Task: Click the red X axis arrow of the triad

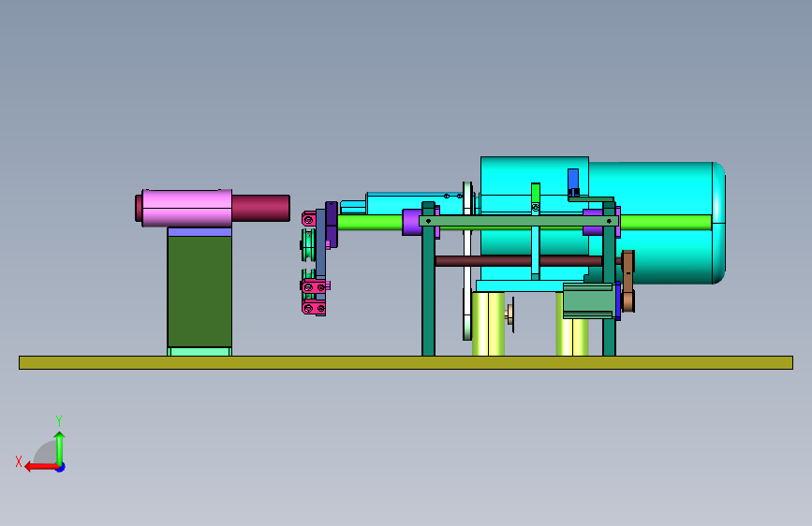Action: point(41,467)
